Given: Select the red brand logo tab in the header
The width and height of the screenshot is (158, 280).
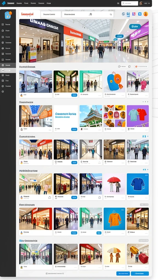Looking at the screenshot, I should pos(29,14).
